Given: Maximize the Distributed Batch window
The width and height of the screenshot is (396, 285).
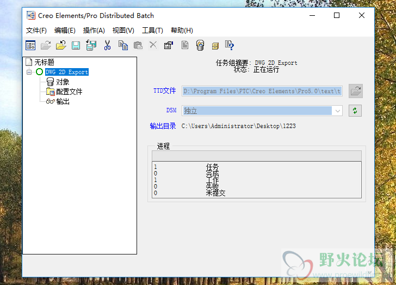Looking at the screenshot, I should [x=337, y=15].
